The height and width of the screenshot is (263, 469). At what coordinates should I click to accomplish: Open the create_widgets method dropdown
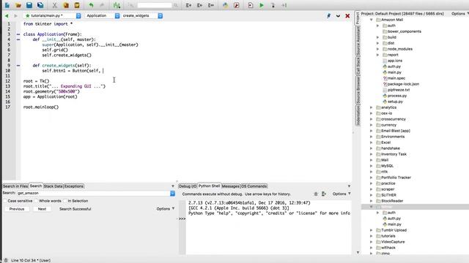pos(160,15)
